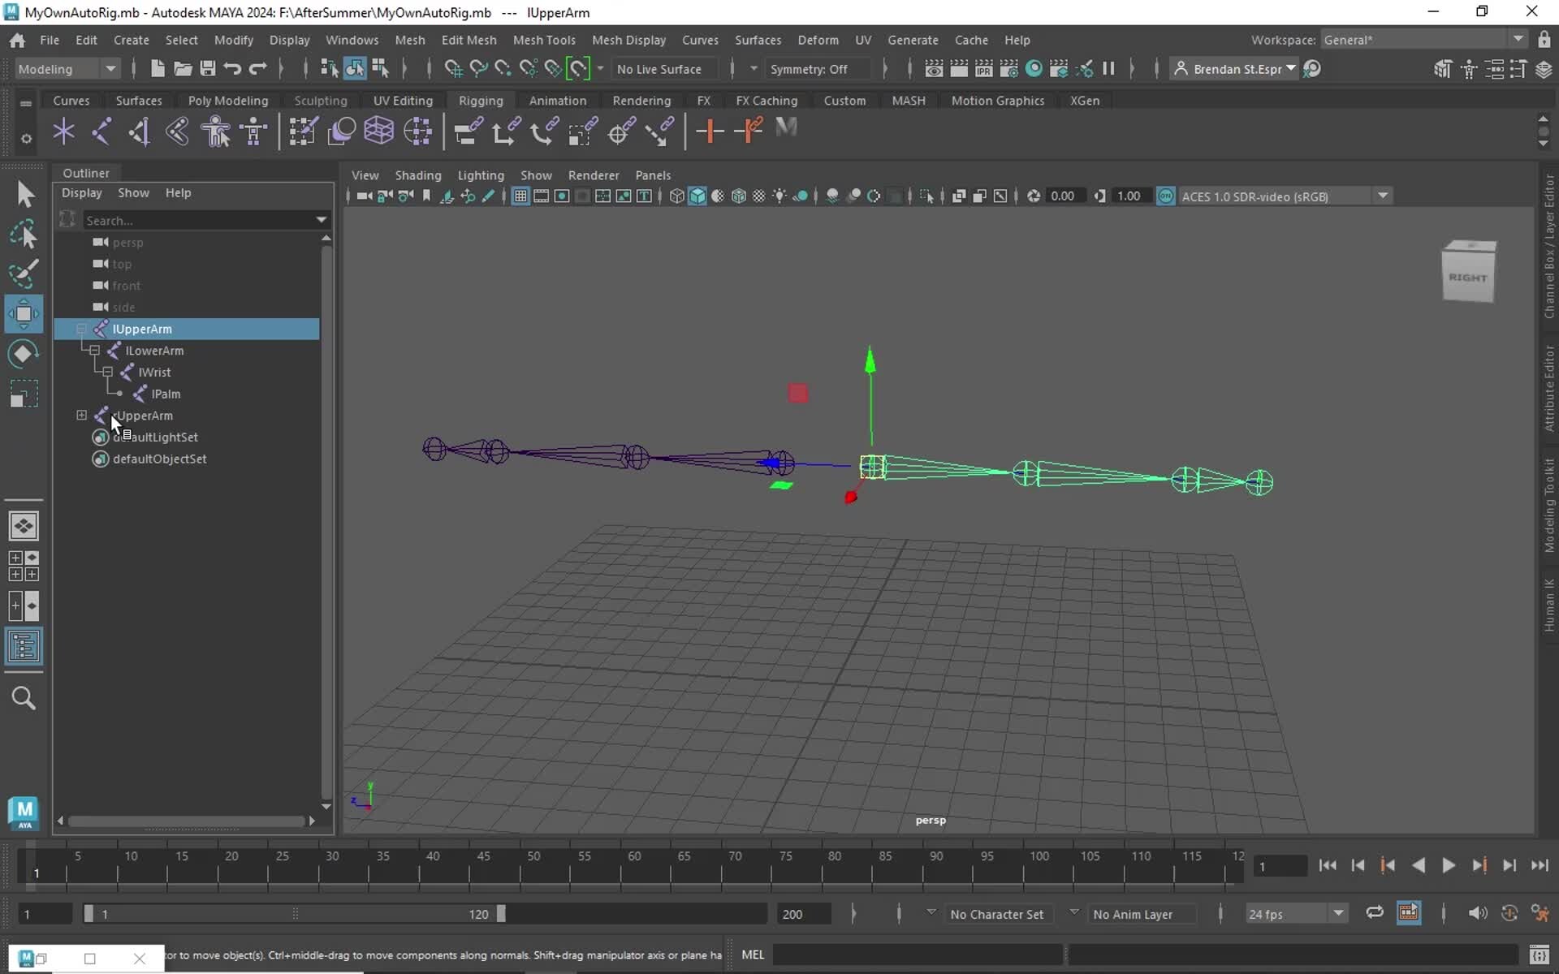
Task: Turn on Symmetry mode in the status line
Action: (816, 68)
